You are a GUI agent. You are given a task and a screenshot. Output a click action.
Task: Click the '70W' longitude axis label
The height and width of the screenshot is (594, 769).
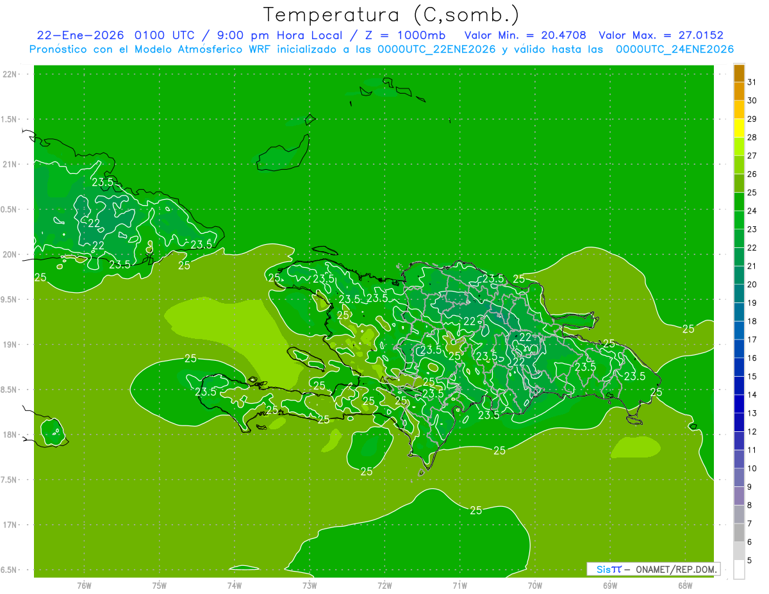coord(535,585)
